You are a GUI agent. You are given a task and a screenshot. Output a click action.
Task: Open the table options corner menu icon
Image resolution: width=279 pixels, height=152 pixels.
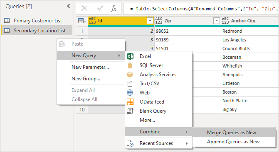click(x=82, y=21)
